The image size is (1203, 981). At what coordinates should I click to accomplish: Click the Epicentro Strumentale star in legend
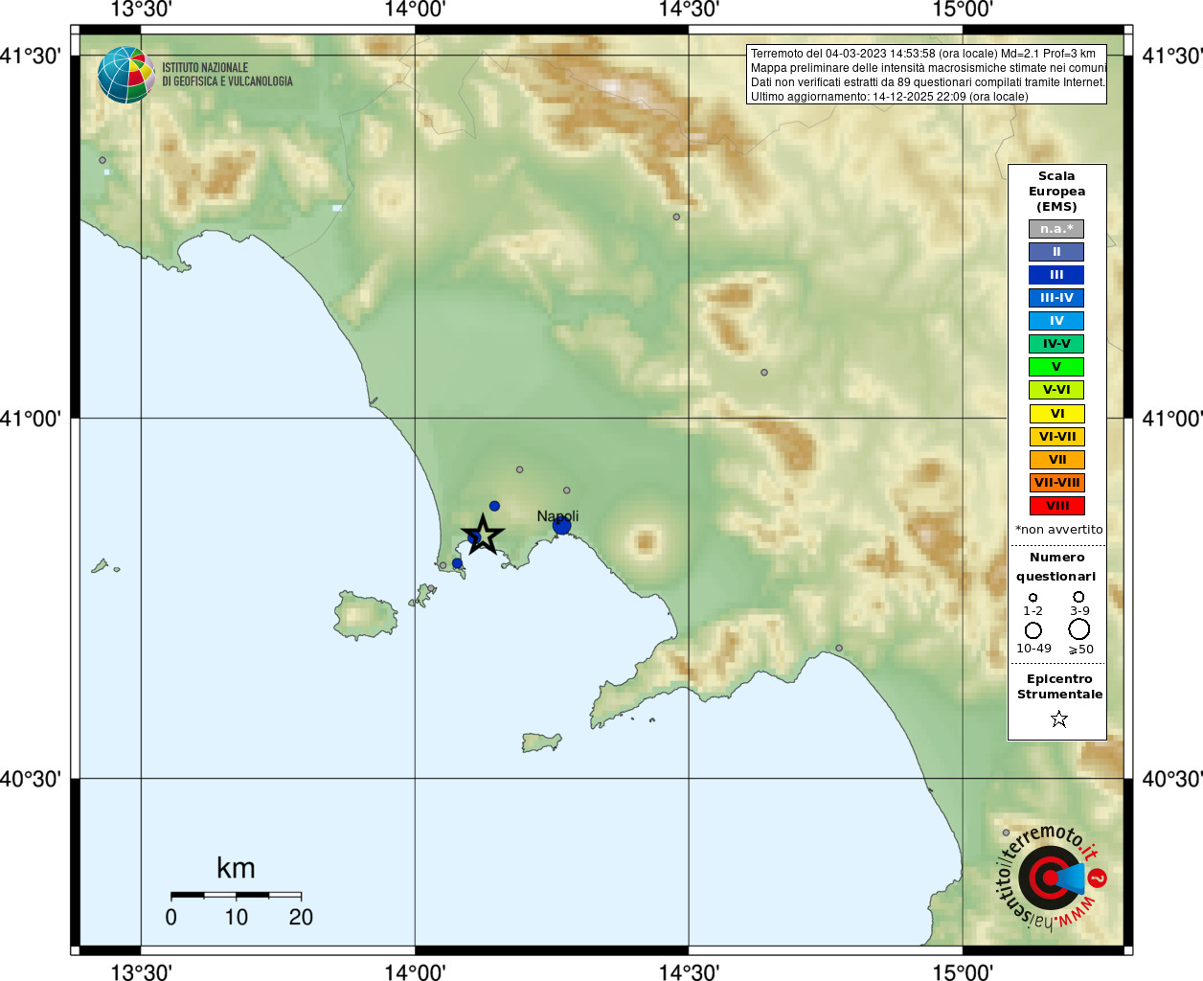pyautogui.click(x=1058, y=719)
